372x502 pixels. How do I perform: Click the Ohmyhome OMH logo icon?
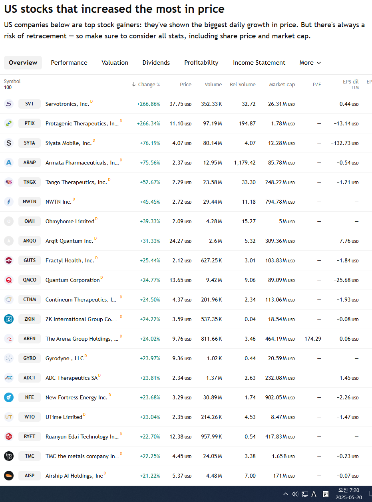point(9,221)
